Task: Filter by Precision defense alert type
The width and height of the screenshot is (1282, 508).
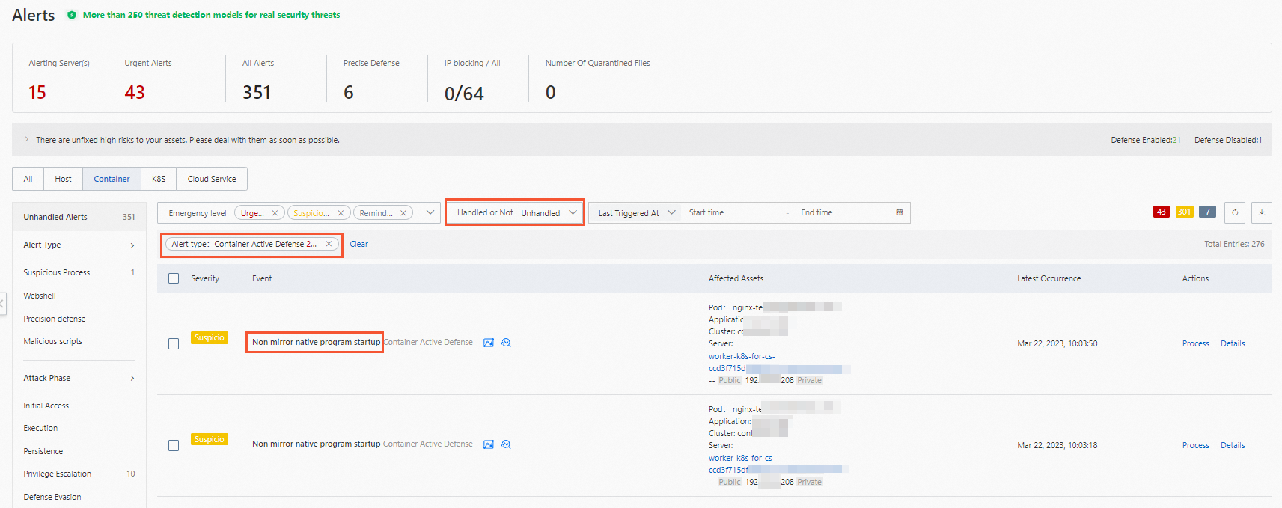Action: [x=55, y=319]
